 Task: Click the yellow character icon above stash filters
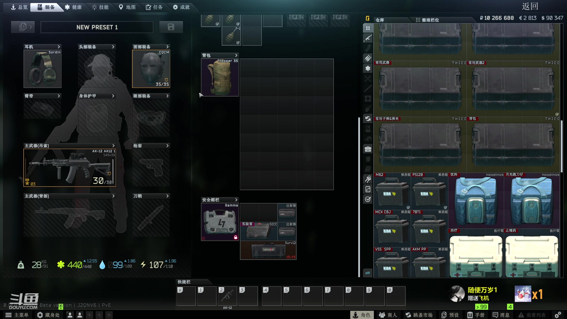[x=368, y=19]
